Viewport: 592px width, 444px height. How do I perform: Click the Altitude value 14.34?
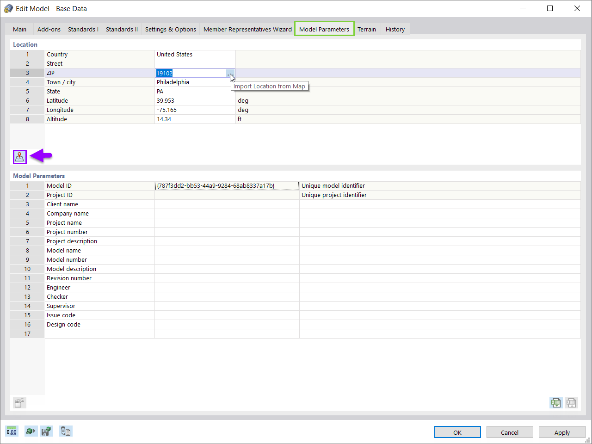tap(195, 119)
